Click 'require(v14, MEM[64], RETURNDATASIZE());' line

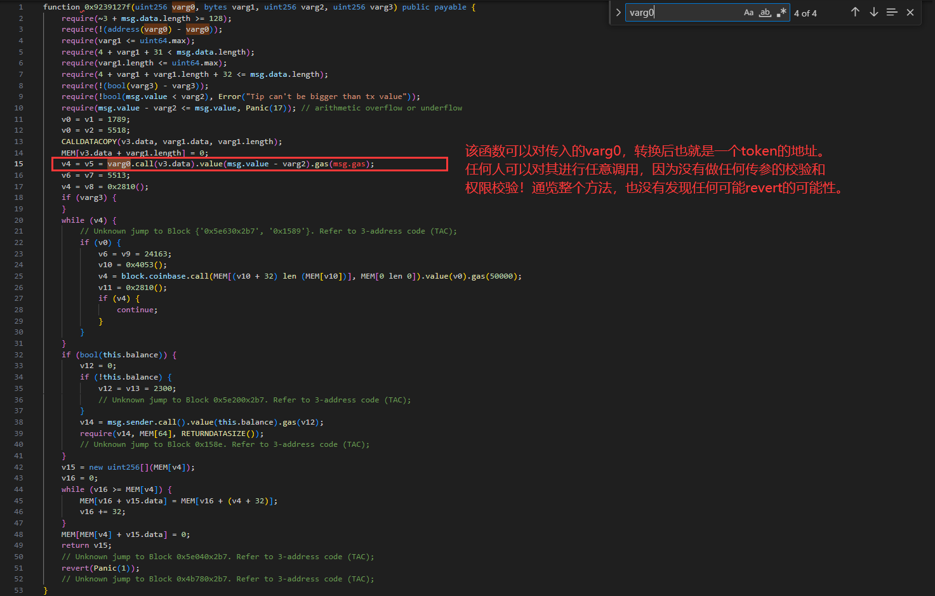tap(172, 434)
